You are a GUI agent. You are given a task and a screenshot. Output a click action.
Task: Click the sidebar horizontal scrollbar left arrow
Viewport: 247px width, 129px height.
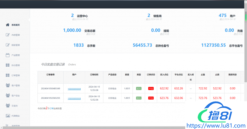coord(2,127)
